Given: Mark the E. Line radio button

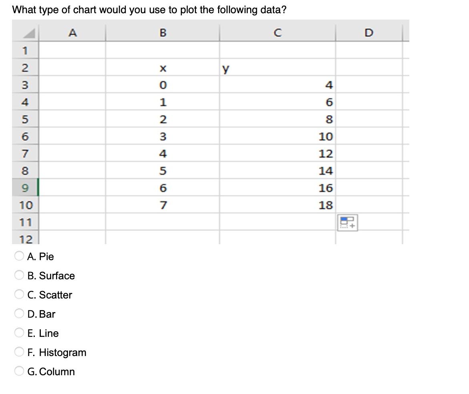Looking at the screenshot, I should [x=18, y=333].
